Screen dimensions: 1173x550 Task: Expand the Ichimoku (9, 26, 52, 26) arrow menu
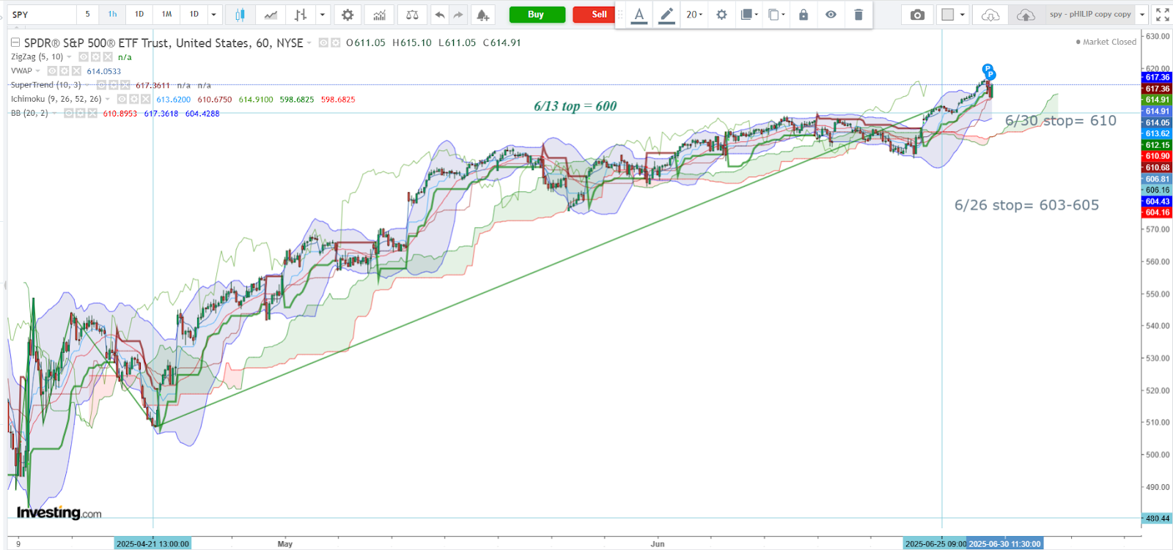(x=108, y=99)
